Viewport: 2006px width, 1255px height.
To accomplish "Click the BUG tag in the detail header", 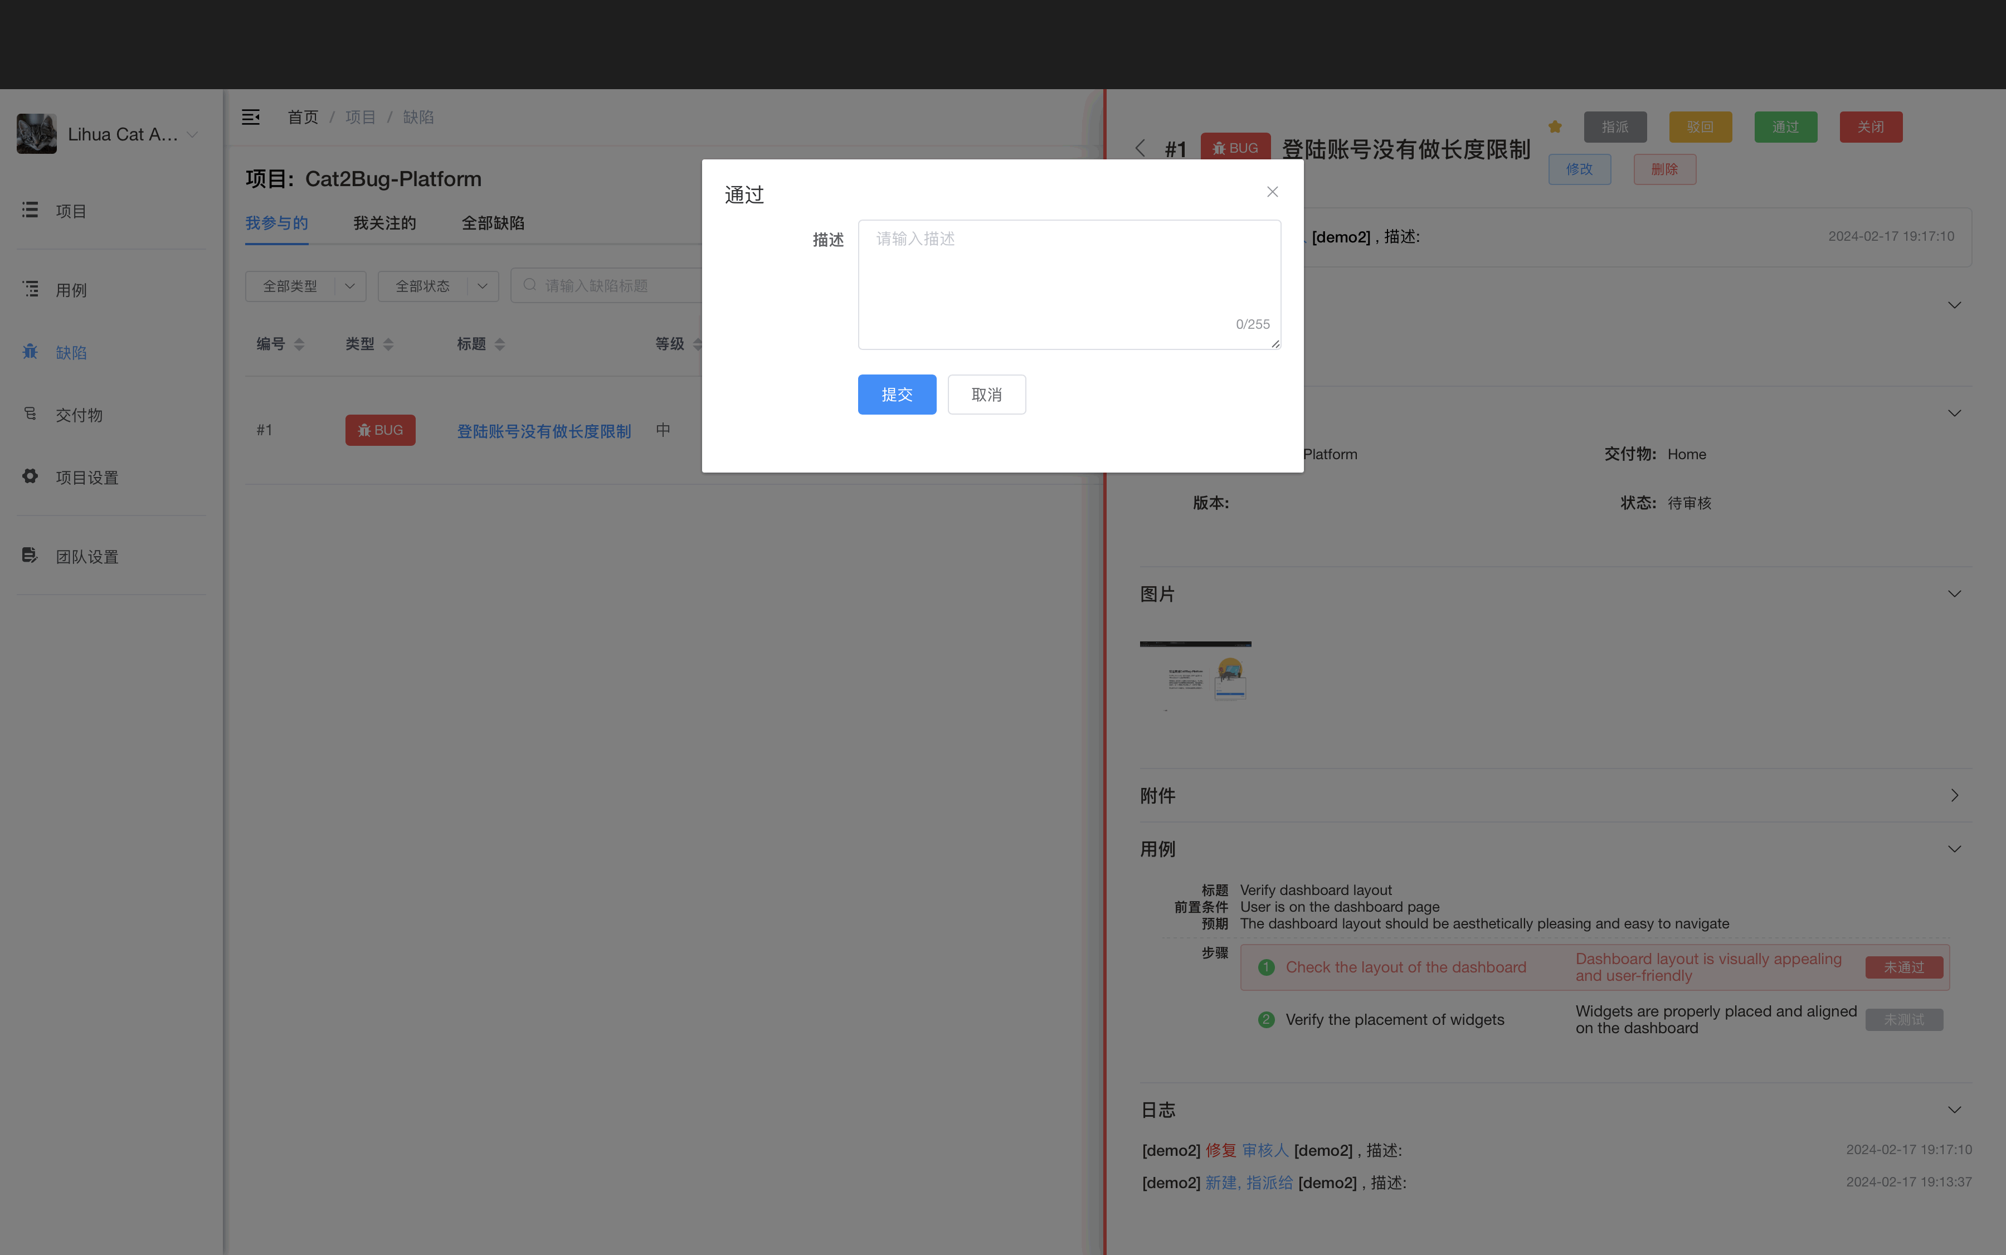I will tap(1235, 148).
